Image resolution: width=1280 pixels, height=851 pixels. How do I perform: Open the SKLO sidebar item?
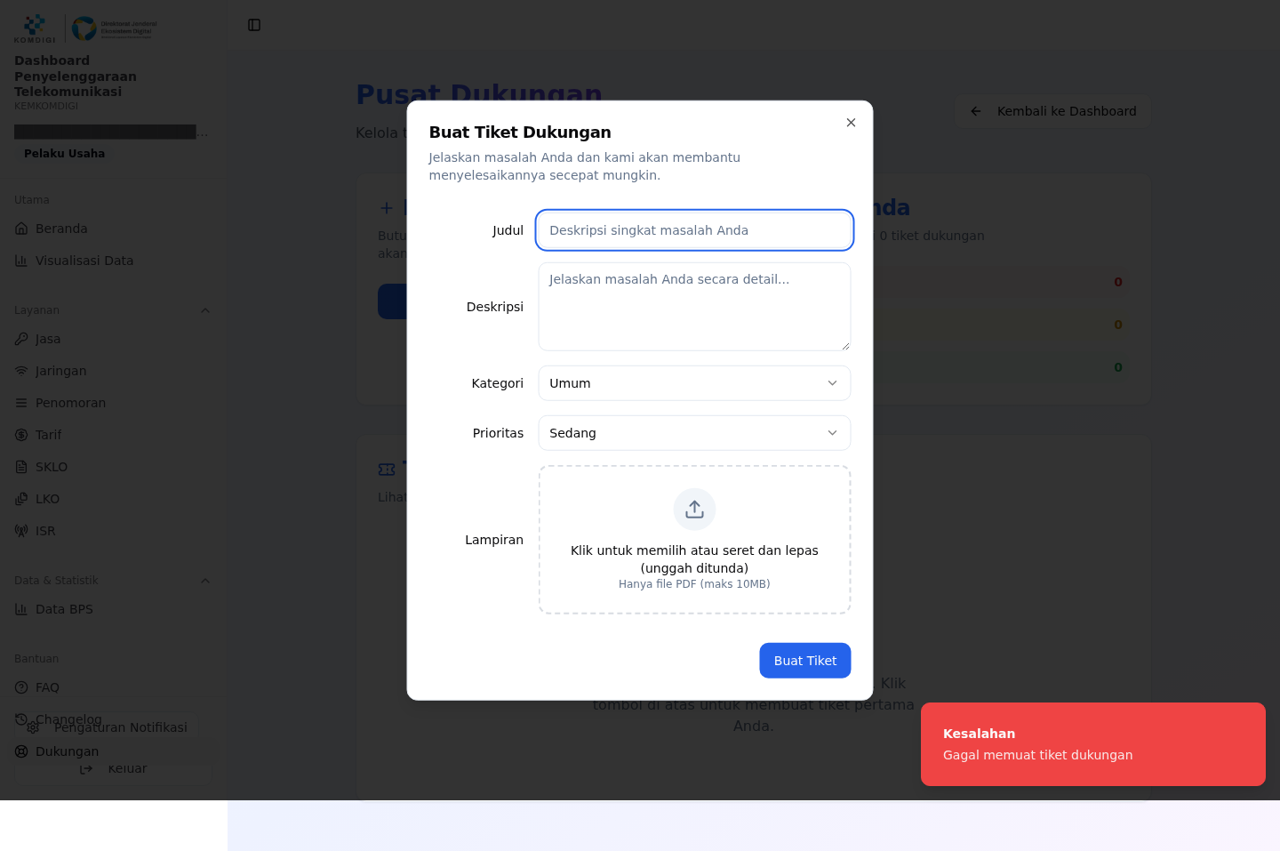(113, 467)
